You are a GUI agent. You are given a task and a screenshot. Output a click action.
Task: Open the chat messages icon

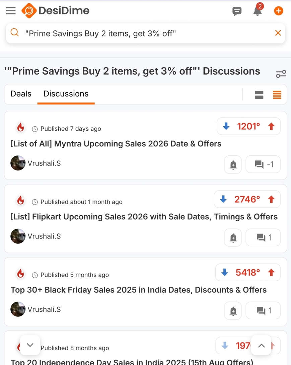coord(237,11)
